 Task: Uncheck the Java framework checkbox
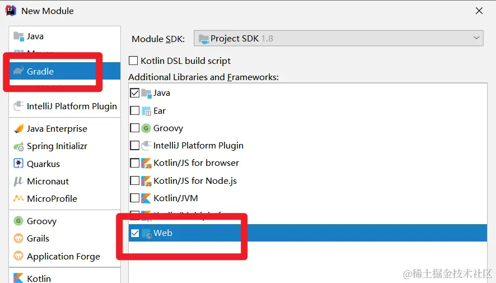(135, 93)
